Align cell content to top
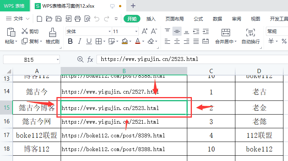The height and width of the screenshot is (161, 288). coord(167,31)
